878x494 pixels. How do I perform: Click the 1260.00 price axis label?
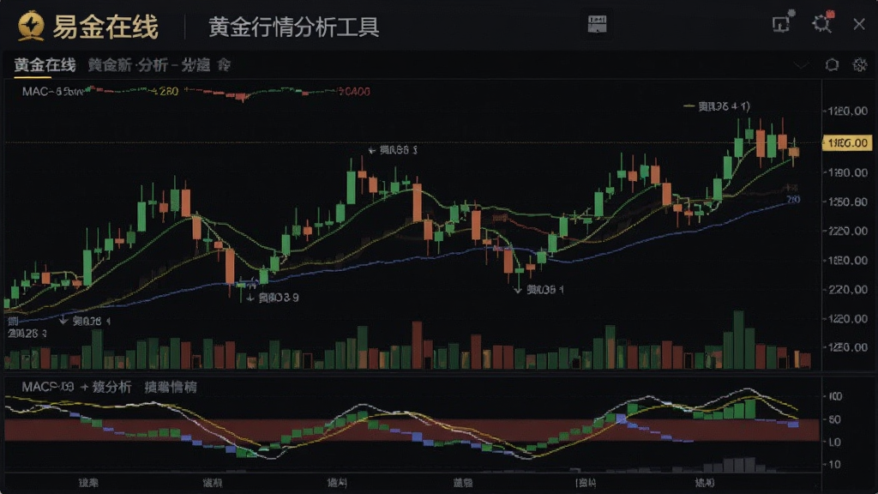(848, 111)
